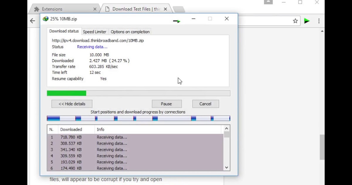Click the puzzle icon on the Extensions tab
The width and height of the screenshot is (352, 185).
[37, 9]
